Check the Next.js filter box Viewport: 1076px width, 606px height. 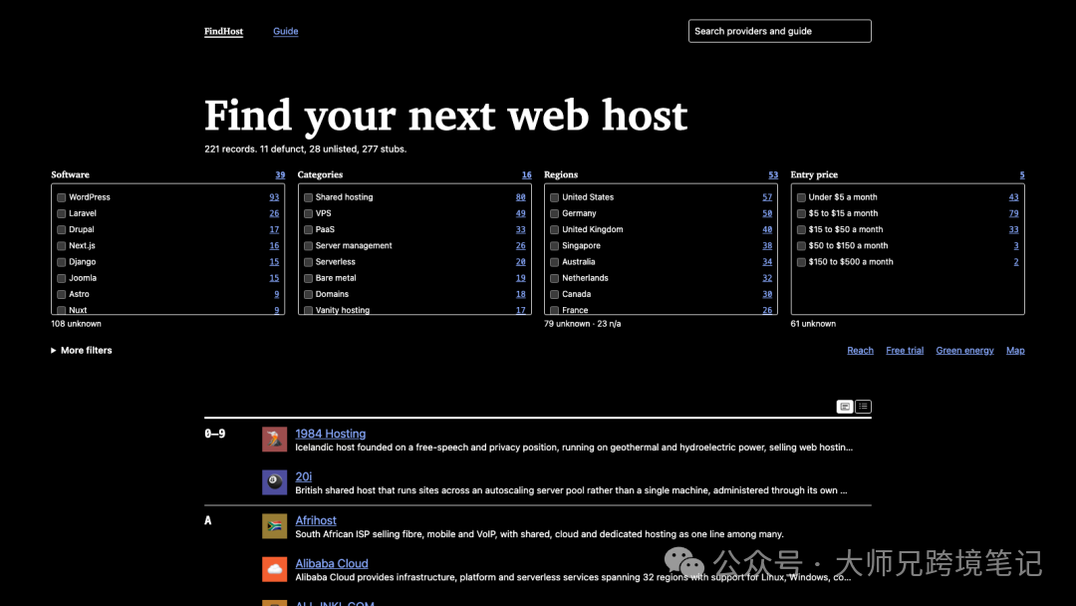[61, 246]
